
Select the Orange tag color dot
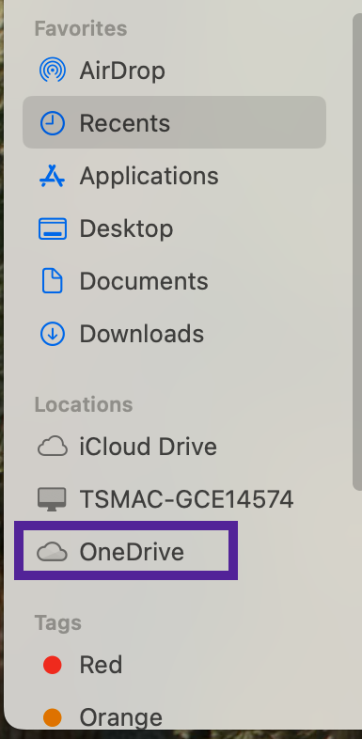[53, 717]
